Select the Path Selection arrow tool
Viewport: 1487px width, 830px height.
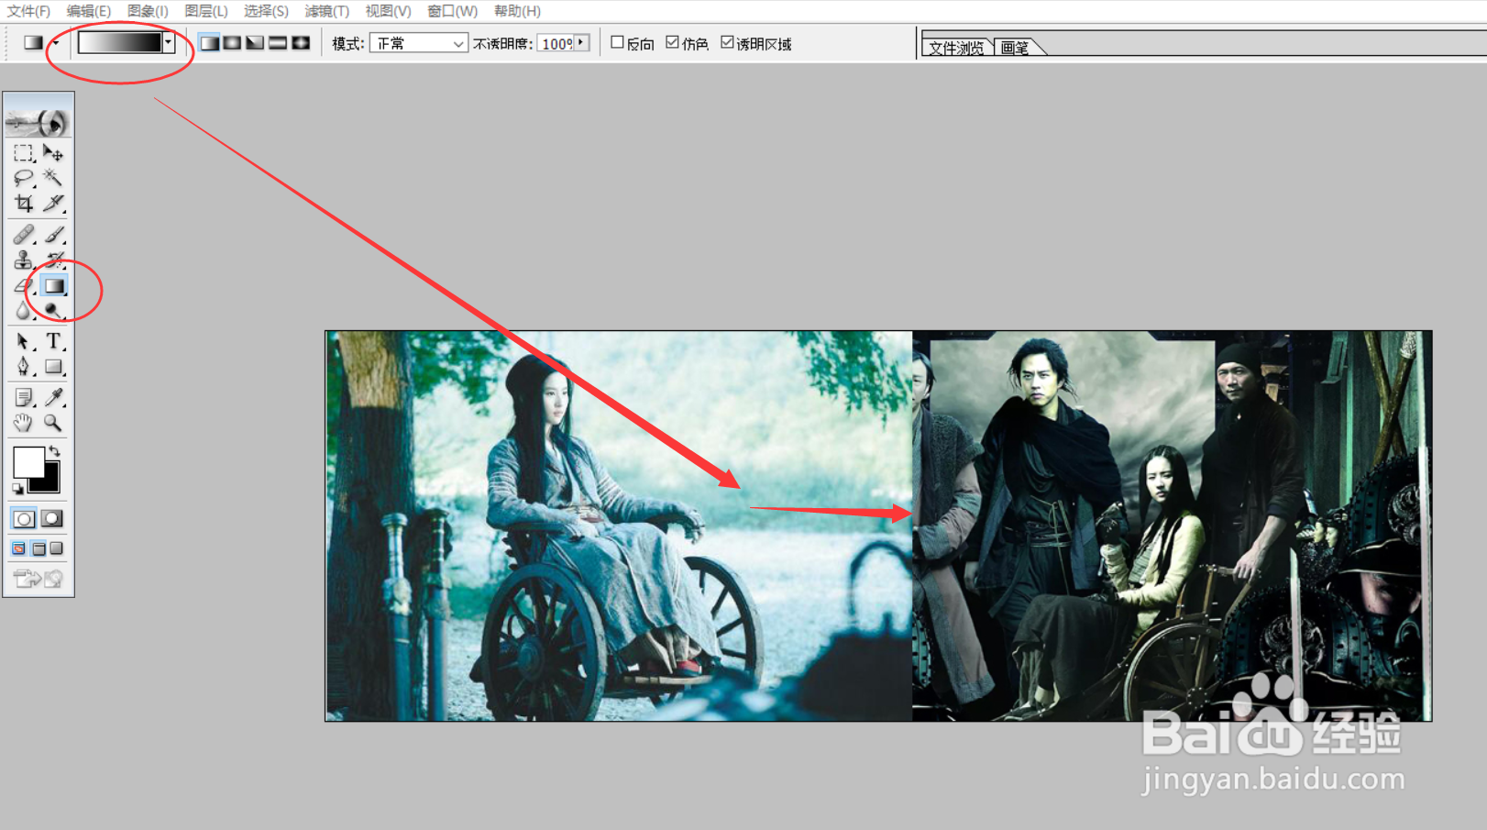point(24,342)
